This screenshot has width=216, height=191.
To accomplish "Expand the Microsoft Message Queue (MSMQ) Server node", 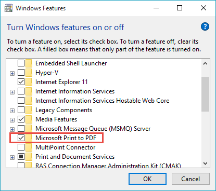I will tap(12, 129).
